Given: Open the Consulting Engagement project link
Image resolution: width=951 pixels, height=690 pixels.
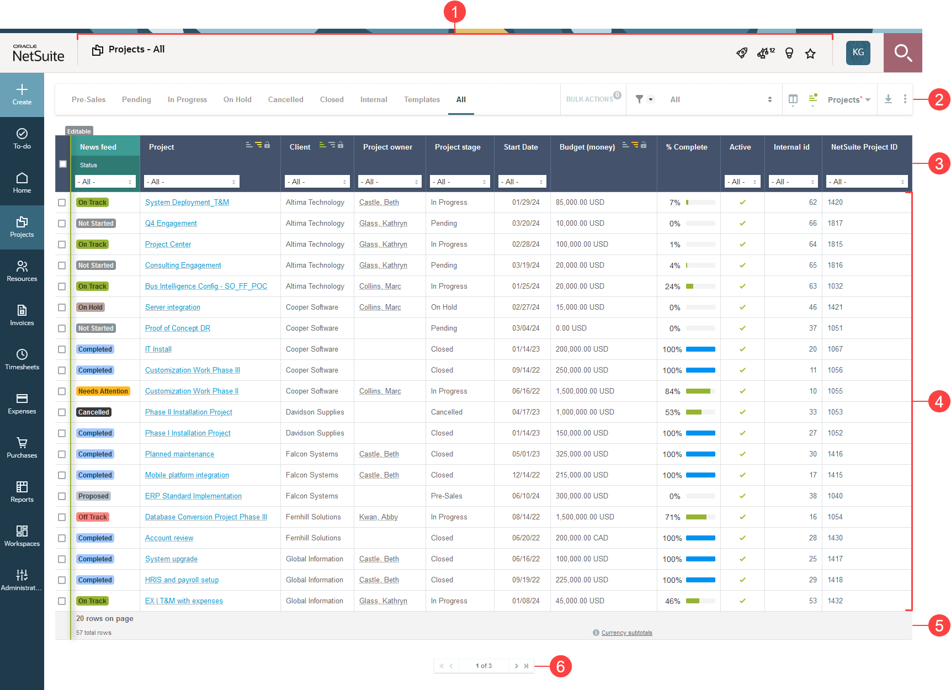Looking at the screenshot, I should (183, 266).
